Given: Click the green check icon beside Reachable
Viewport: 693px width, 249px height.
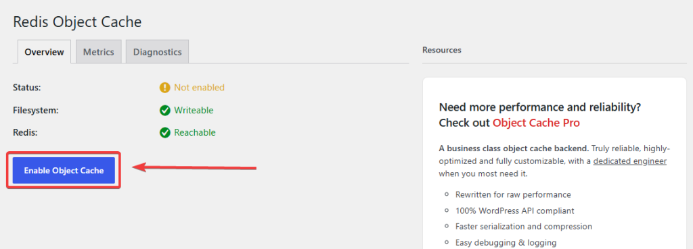Looking at the screenshot, I should pos(165,133).
